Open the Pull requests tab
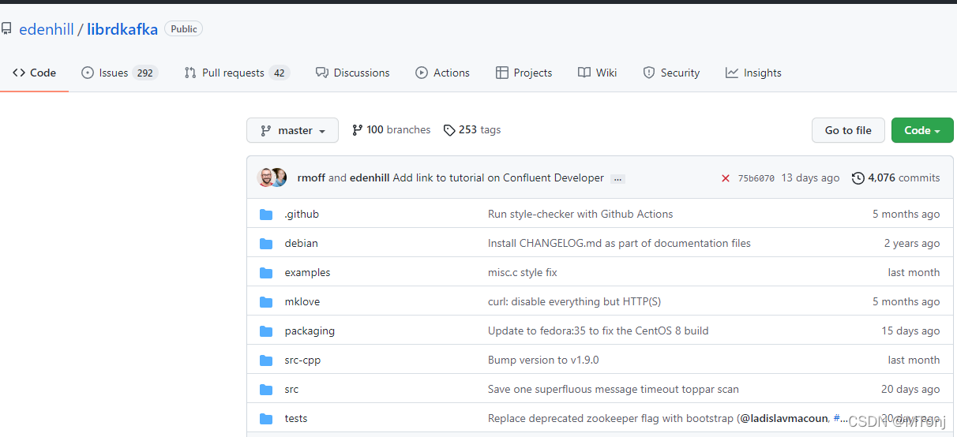 pos(237,73)
